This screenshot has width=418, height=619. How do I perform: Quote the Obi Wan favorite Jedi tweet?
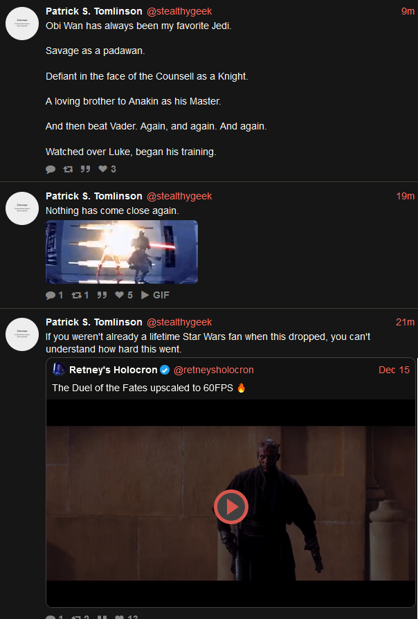[85, 169]
